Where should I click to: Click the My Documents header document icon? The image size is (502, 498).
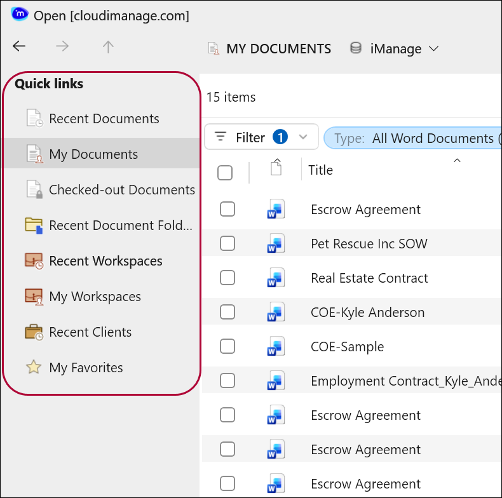(214, 49)
